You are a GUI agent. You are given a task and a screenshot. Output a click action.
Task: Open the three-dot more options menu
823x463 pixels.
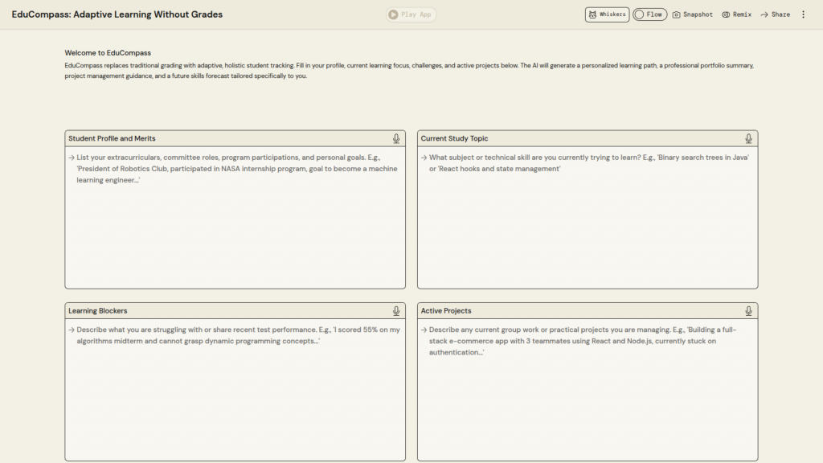[803, 14]
